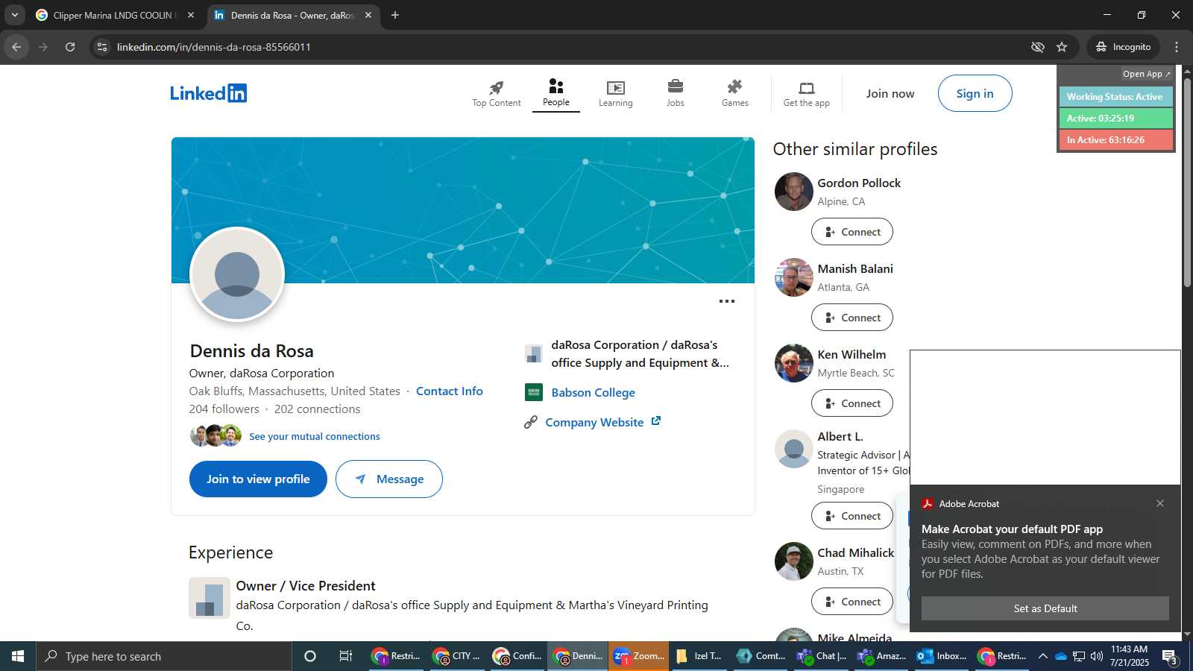Click the Incognito indicator

(1123, 47)
